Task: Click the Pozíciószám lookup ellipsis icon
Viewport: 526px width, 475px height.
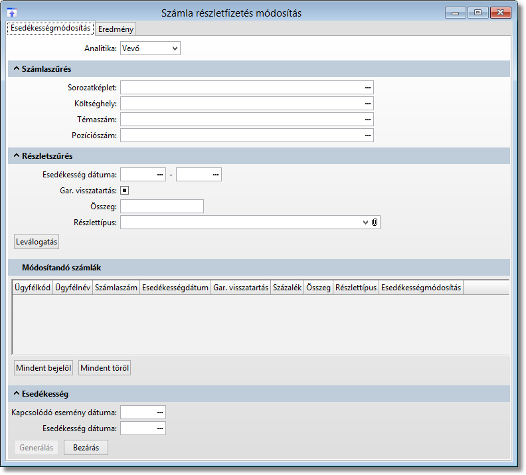Action: pyautogui.click(x=367, y=136)
